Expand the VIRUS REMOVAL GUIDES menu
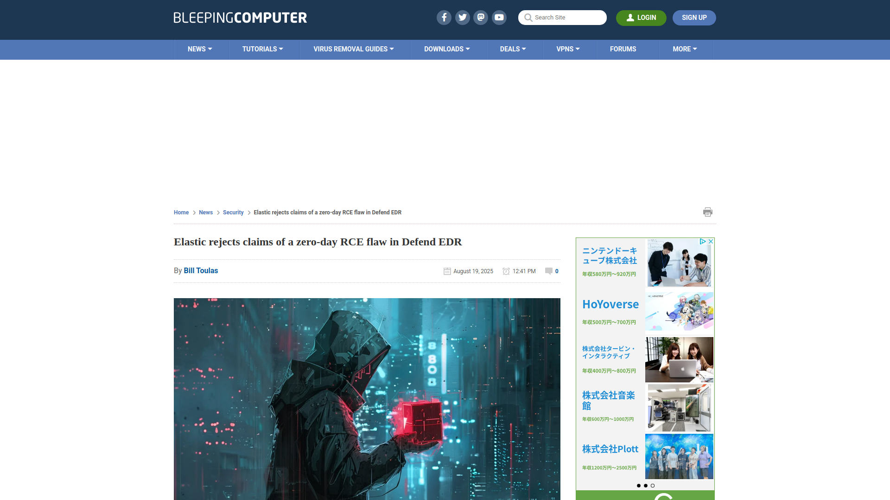 click(x=353, y=49)
